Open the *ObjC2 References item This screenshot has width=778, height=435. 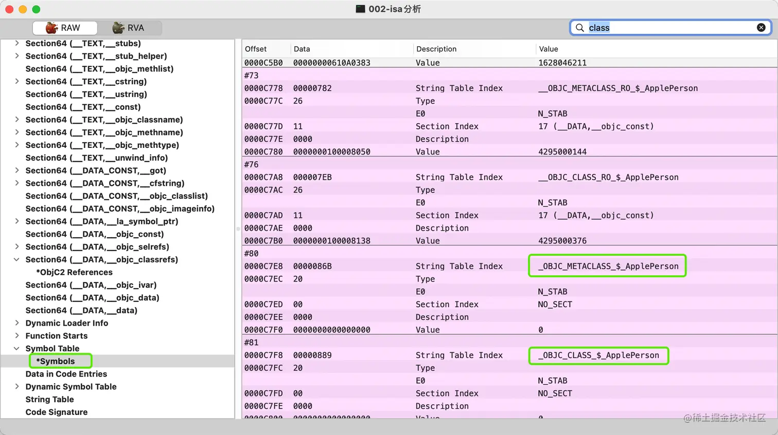[74, 272]
